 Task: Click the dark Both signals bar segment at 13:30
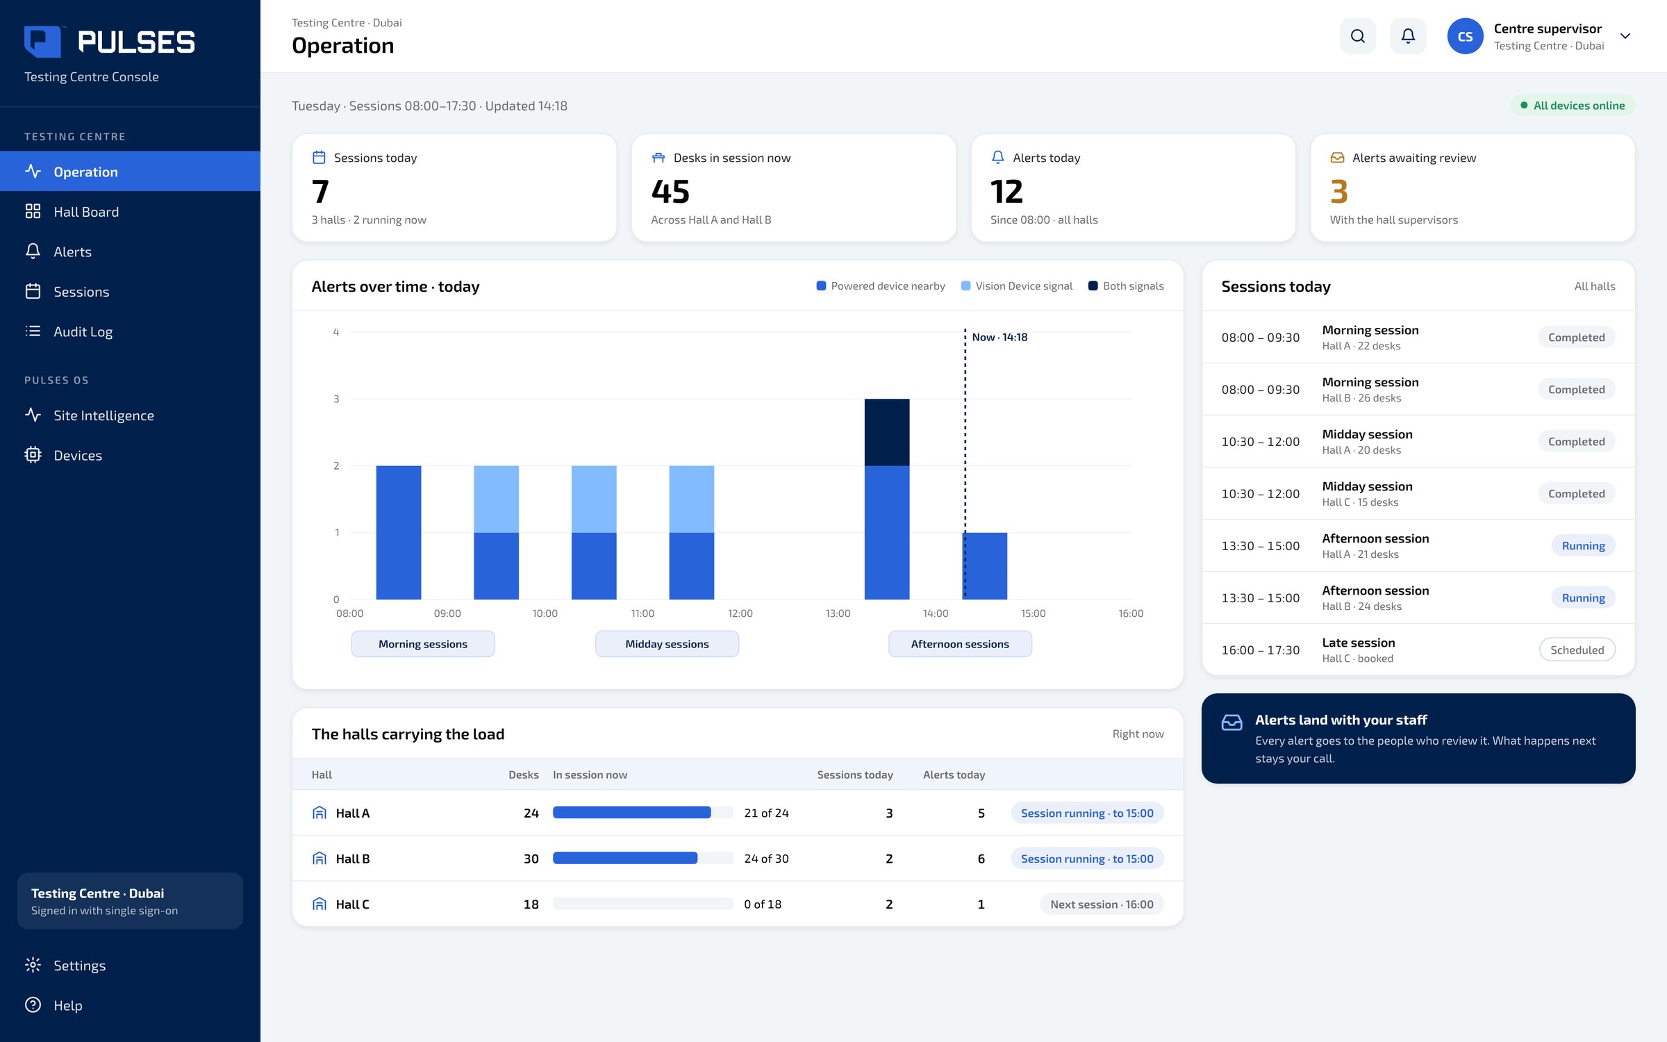coord(887,432)
